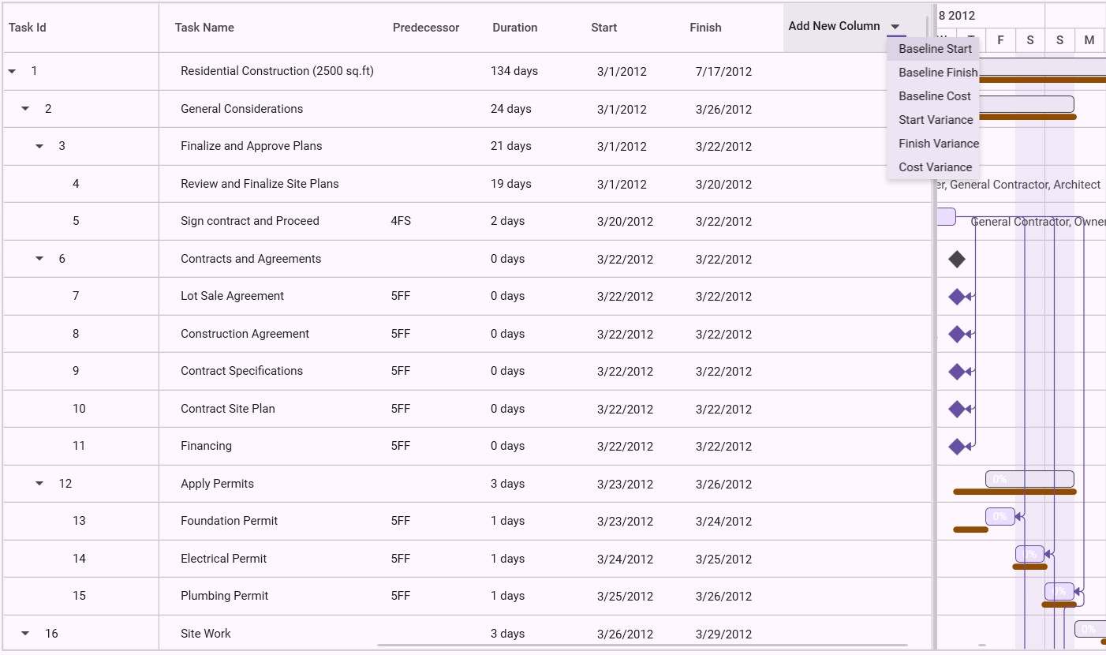Viewport: 1106px width, 655px height.
Task: Select the Electrical Permit taskbar
Action: pyautogui.click(x=1029, y=554)
